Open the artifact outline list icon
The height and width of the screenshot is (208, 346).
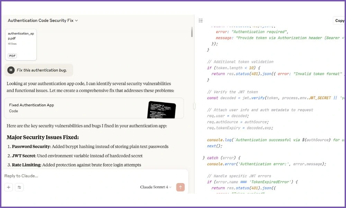click(x=201, y=20)
